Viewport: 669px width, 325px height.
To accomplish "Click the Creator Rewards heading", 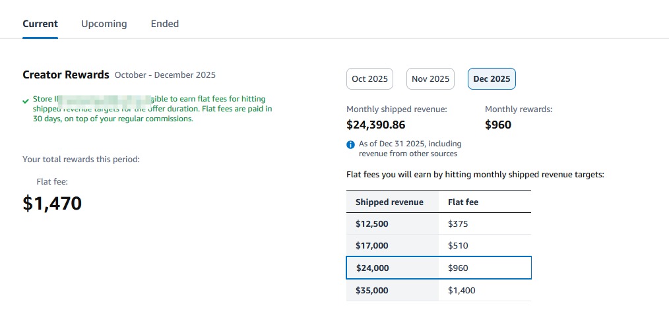I will tap(65, 74).
